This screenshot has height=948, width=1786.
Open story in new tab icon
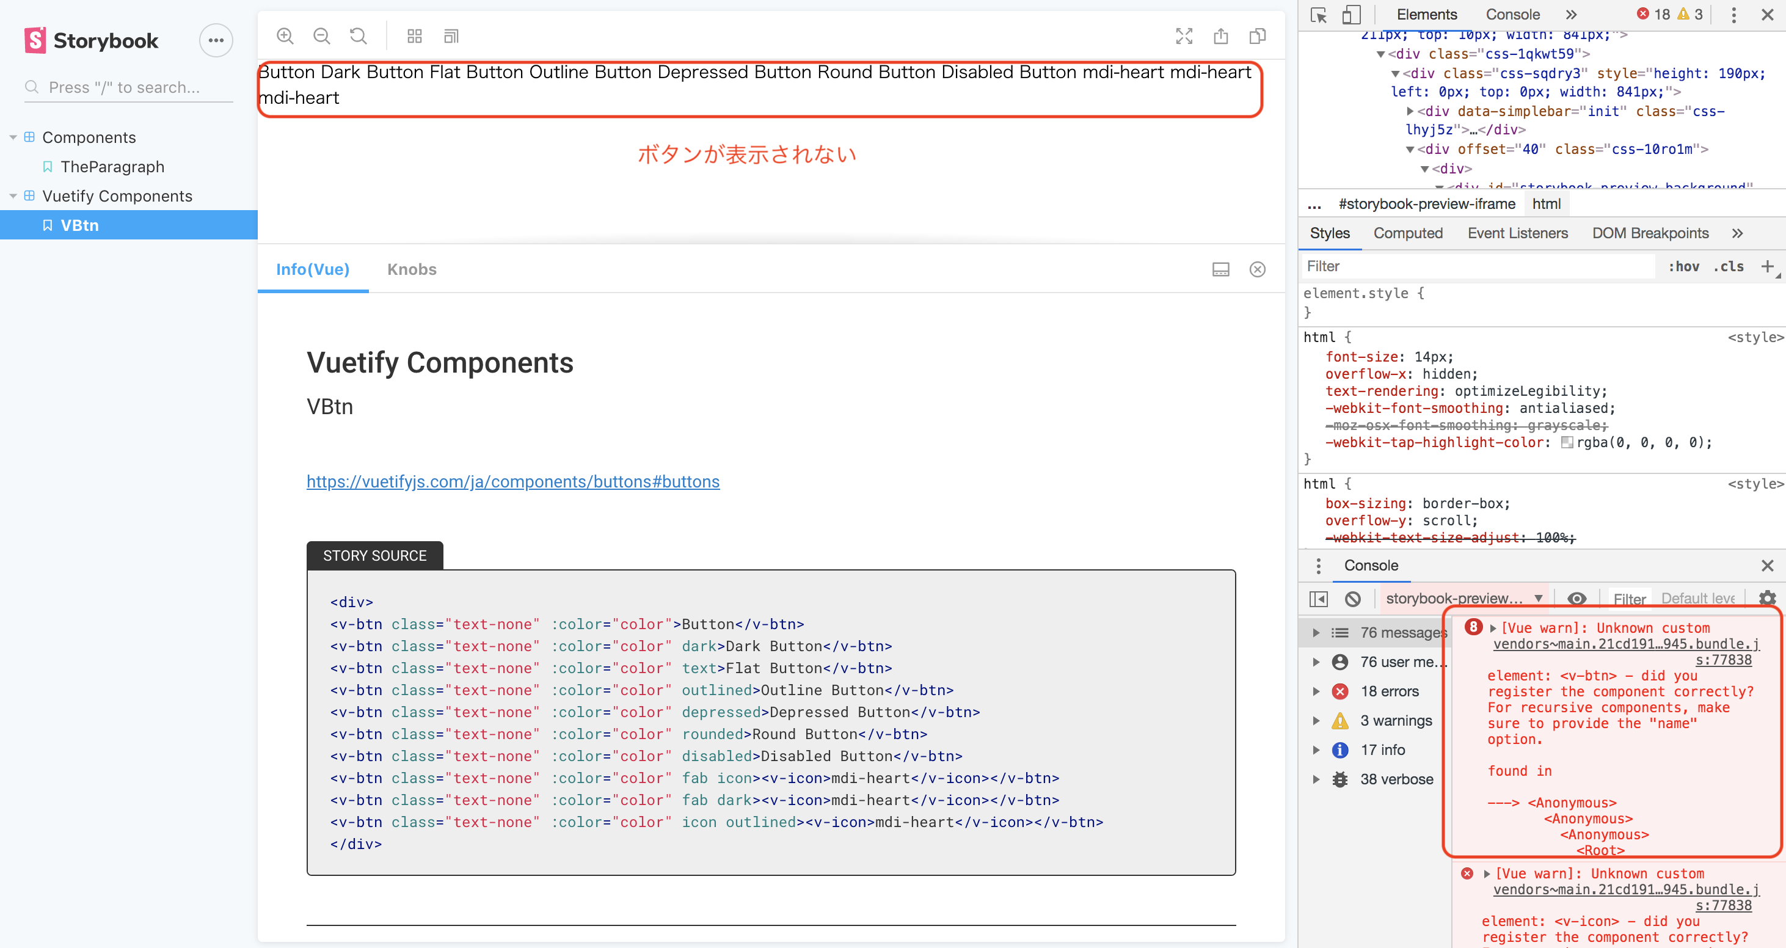pos(1221,36)
